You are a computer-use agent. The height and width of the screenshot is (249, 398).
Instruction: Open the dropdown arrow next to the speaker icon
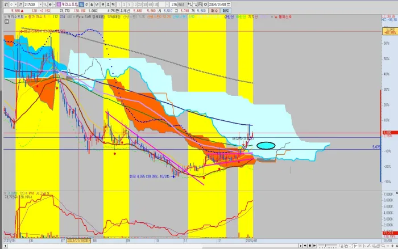pyautogui.click(x=54, y=5)
